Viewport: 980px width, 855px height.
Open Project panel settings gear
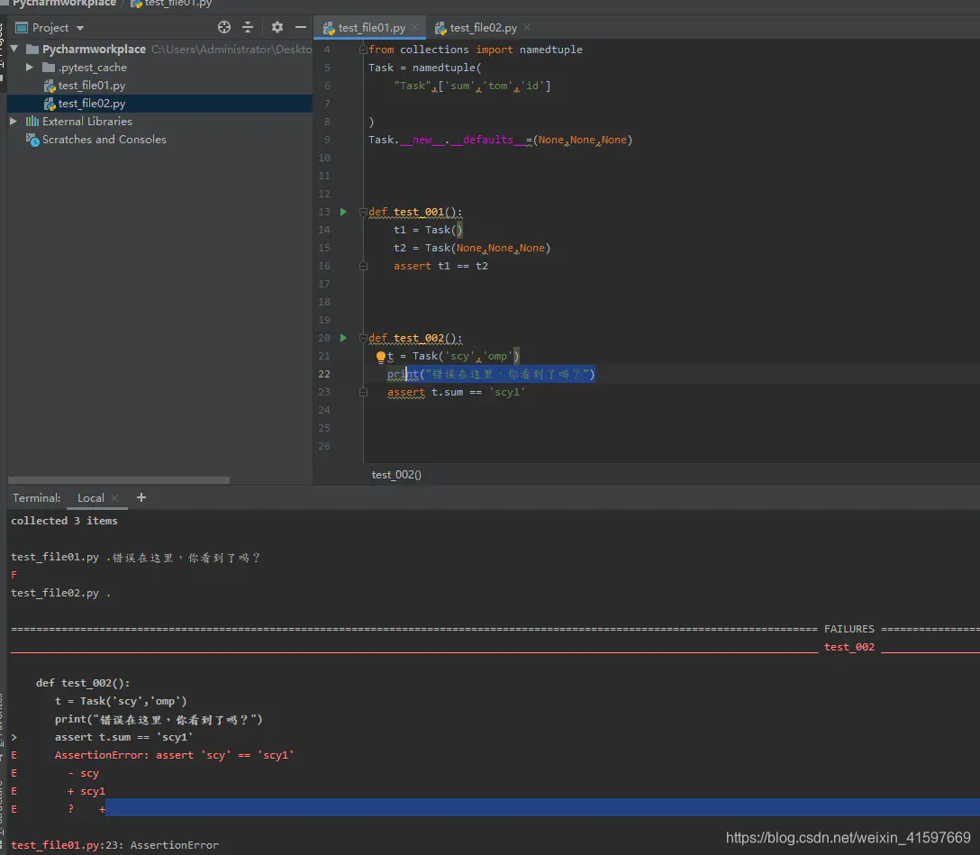point(277,27)
